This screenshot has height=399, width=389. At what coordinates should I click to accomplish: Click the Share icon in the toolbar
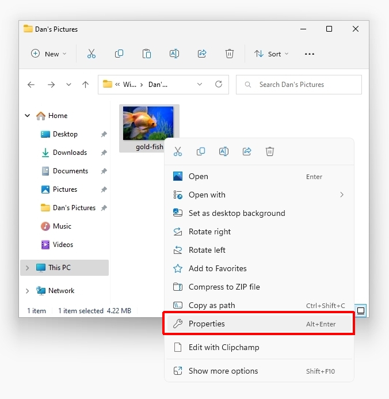(x=202, y=54)
